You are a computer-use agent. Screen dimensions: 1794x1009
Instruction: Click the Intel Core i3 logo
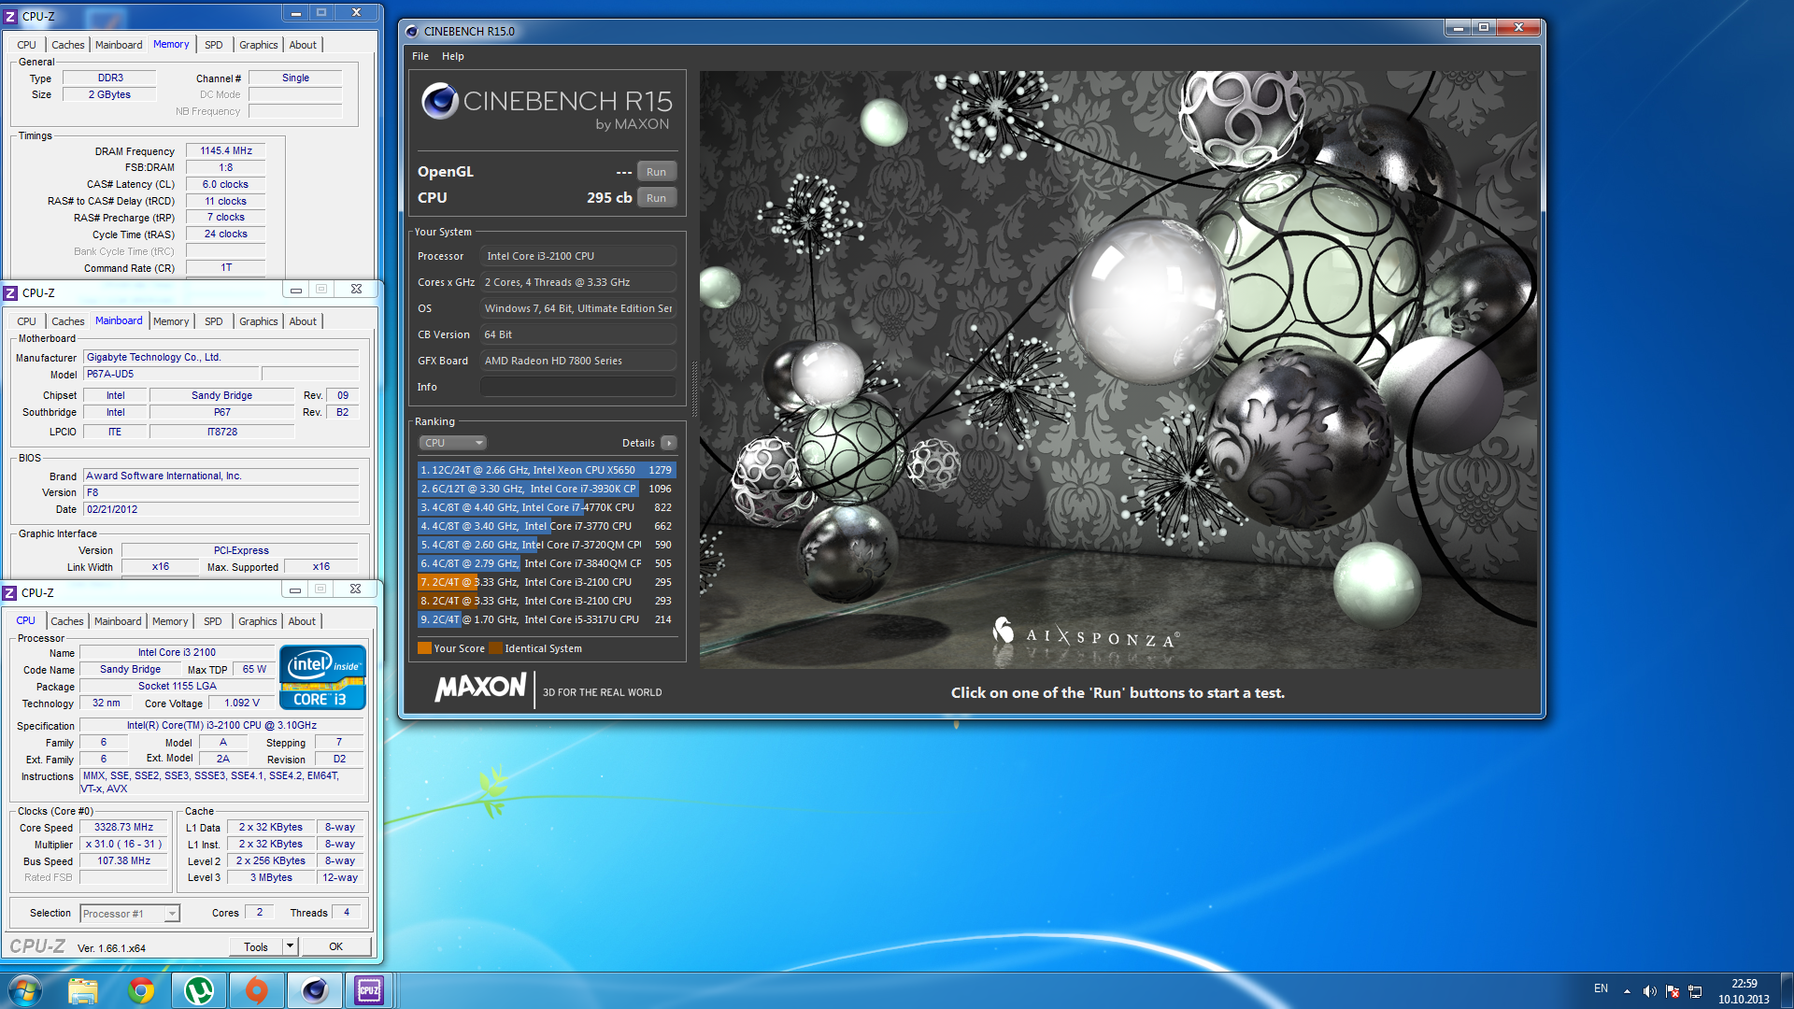(x=322, y=678)
